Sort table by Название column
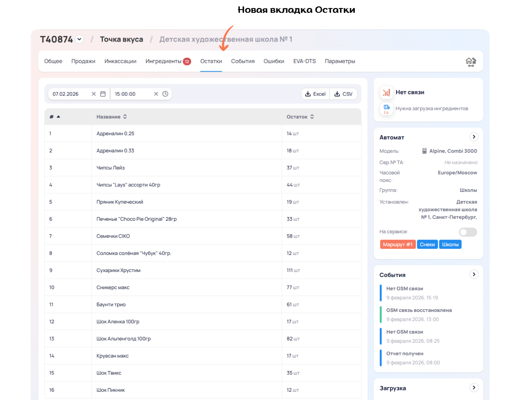The height and width of the screenshot is (400, 525). coord(125,117)
